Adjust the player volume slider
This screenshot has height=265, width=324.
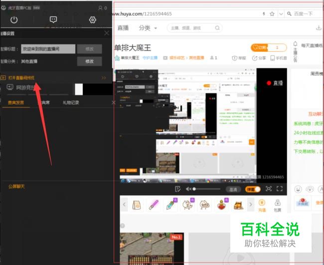coord(207,189)
